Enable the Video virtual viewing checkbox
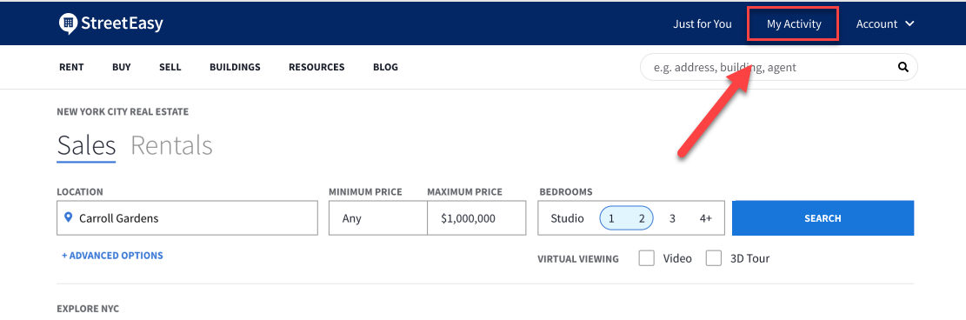966x320 pixels. click(x=646, y=258)
